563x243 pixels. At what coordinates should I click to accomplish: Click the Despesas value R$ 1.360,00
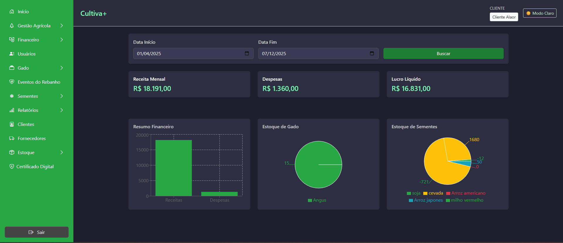pos(280,89)
